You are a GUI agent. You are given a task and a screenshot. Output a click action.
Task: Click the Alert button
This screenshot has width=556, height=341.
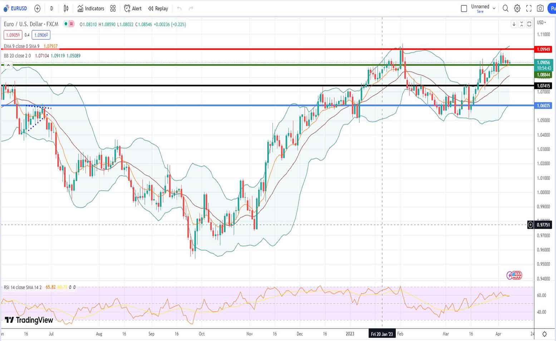point(133,8)
